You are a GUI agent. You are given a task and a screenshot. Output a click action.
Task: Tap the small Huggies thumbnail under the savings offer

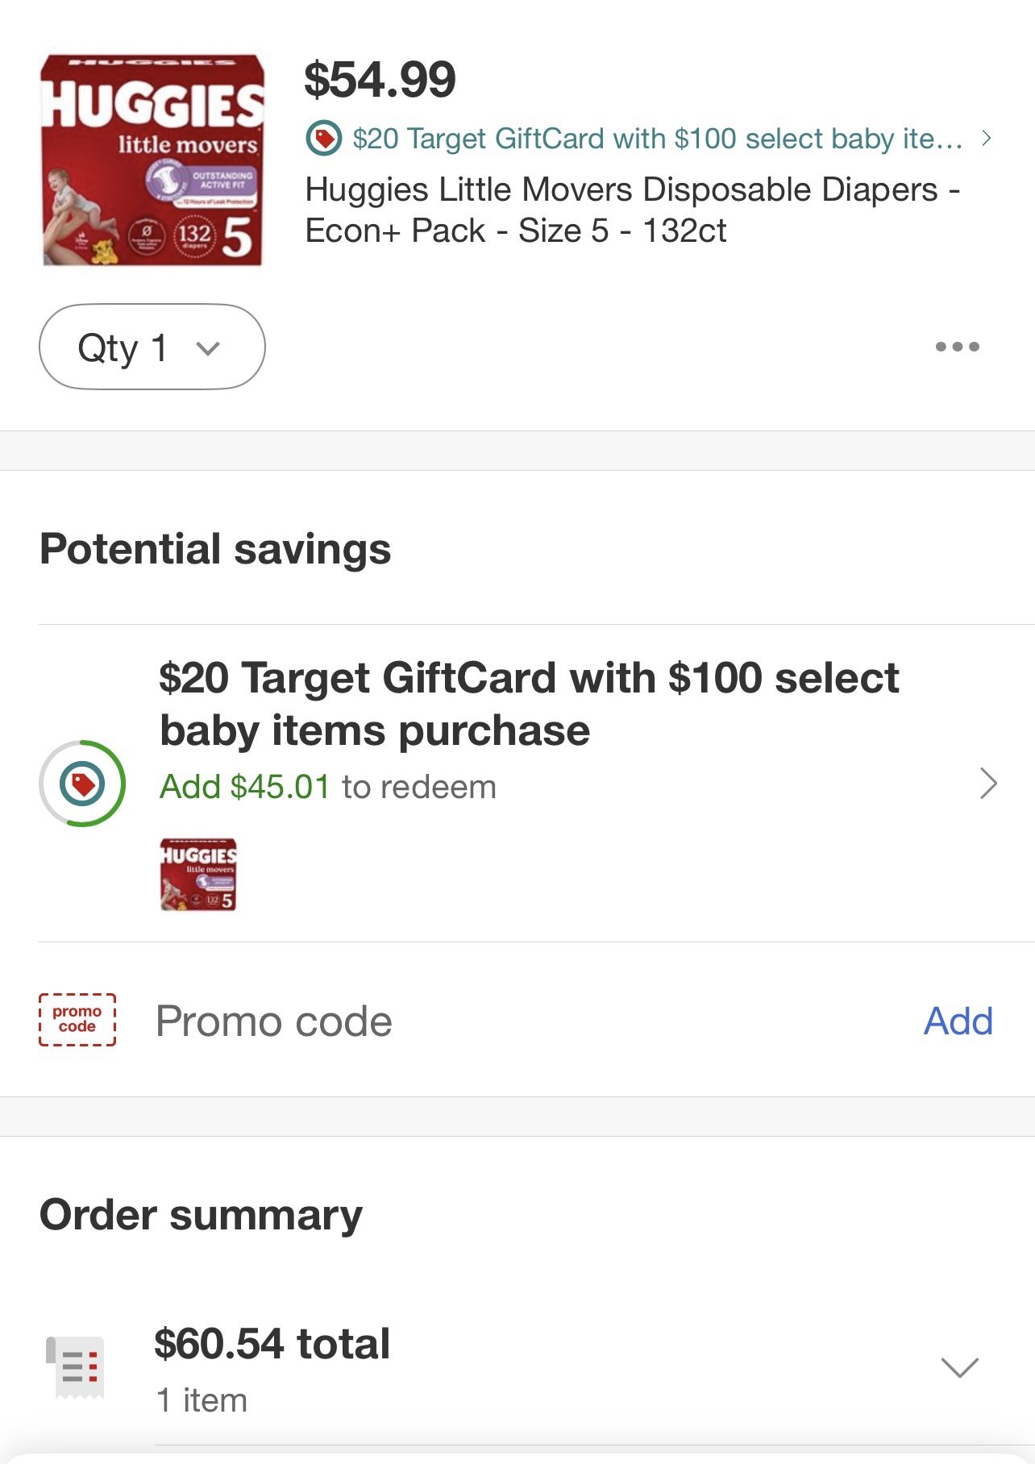coord(198,875)
